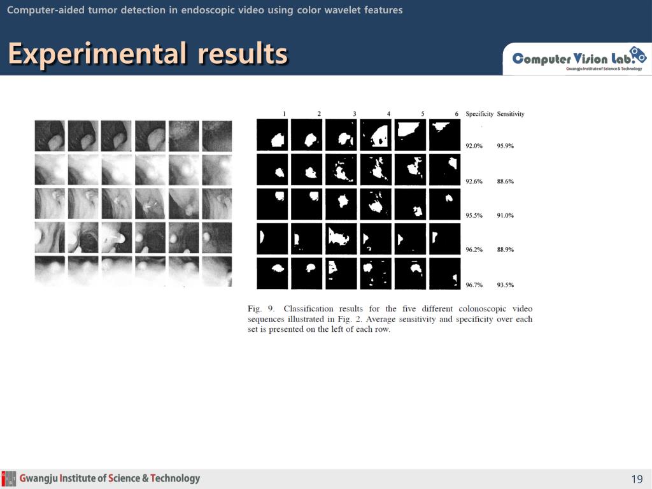Click the 91.0% sensitivity value
652x489 pixels.
point(505,215)
